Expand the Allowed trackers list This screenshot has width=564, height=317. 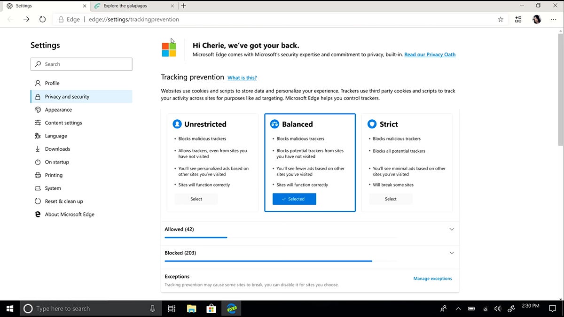click(x=452, y=229)
